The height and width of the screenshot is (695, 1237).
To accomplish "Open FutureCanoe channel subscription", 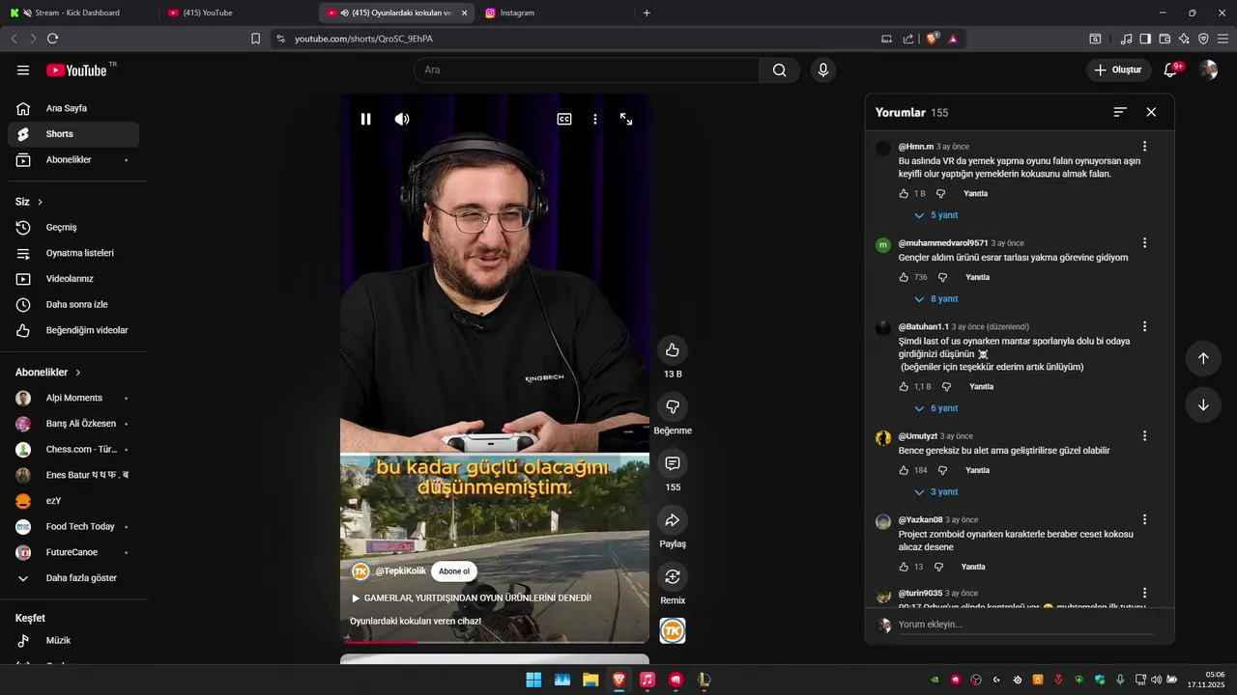I will click(x=73, y=552).
